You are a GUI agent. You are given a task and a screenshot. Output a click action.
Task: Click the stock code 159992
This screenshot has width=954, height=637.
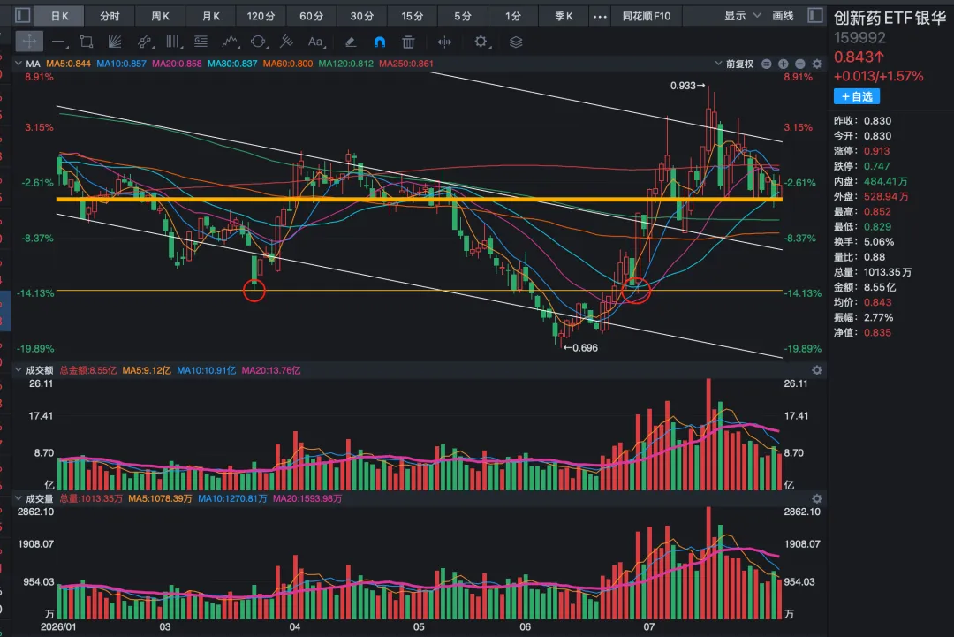pyautogui.click(x=859, y=38)
